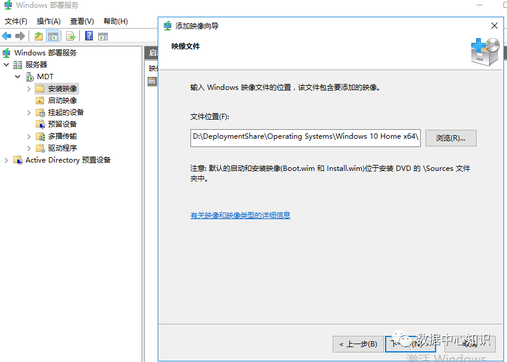Viewport: 507px width, 362px height.
Task: Open the 操作(A) menu
Action: coord(49,21)
